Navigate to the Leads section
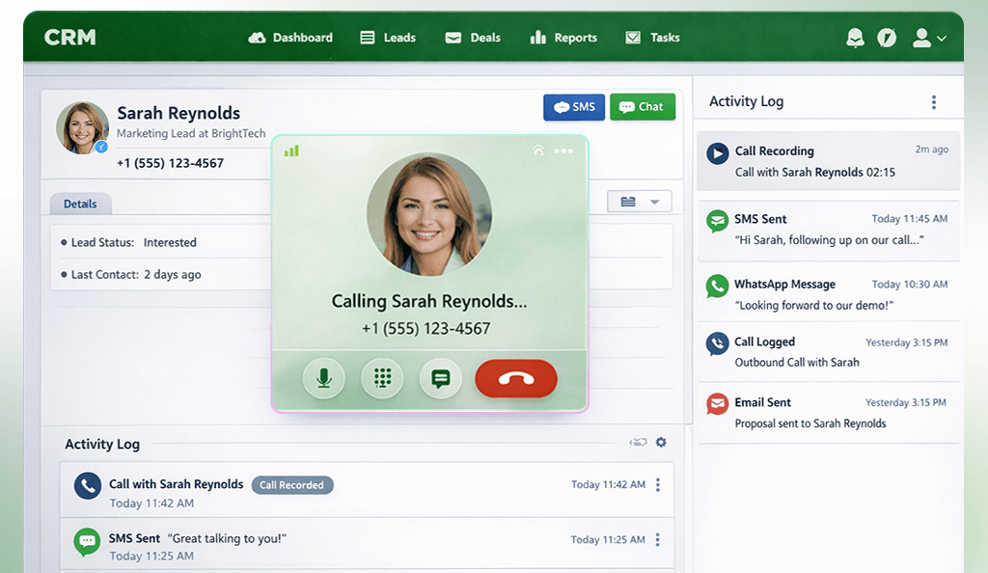The width and height of the screenshot is (988, 573). pos(388,38)
